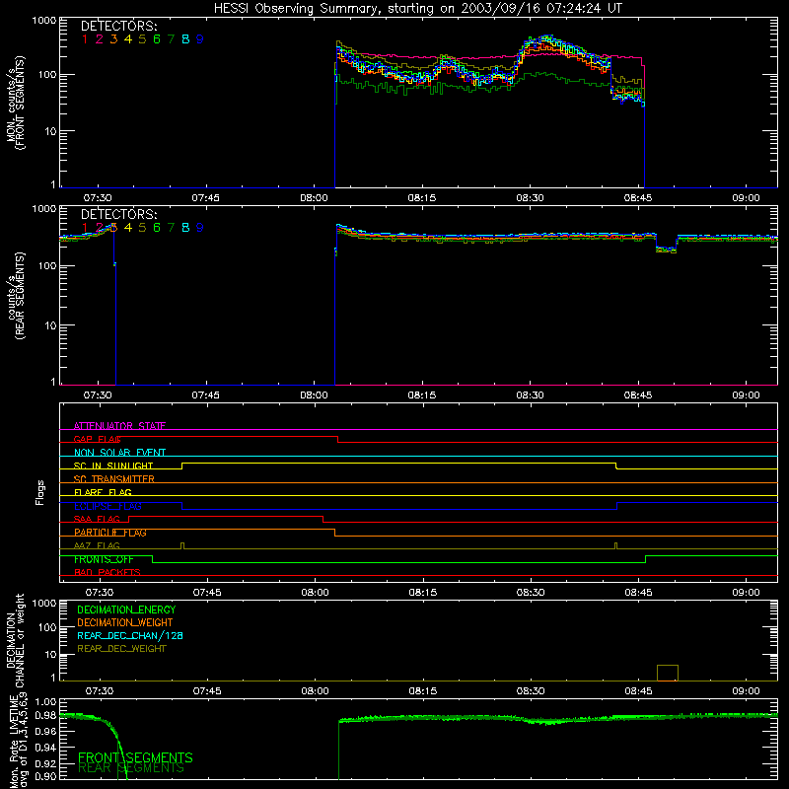Select detector 2 in front segments legend

pyautogui.click(x=100, y=39)
